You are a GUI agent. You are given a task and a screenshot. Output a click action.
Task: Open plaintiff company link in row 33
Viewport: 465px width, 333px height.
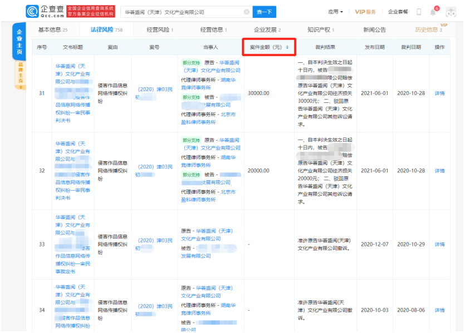click(x=207, y=235)
